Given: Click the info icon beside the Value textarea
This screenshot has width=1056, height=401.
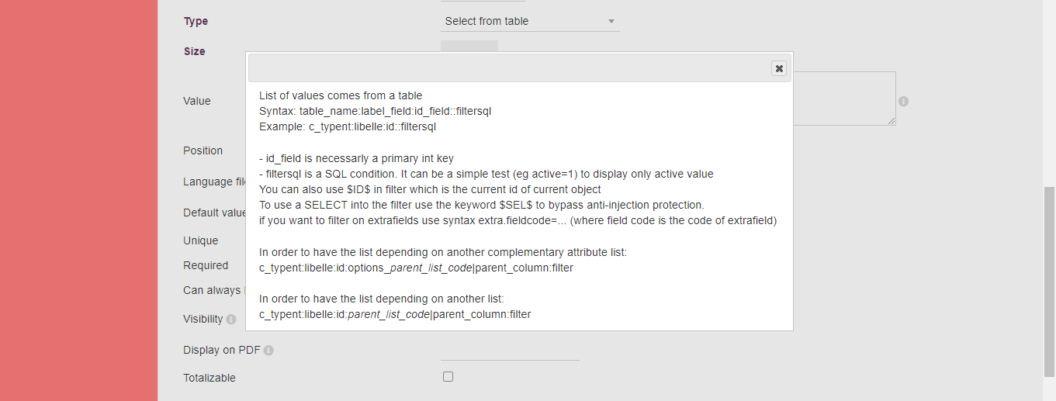Looking at the screenshot, I should pyautogui.click(x=904, y=102).
